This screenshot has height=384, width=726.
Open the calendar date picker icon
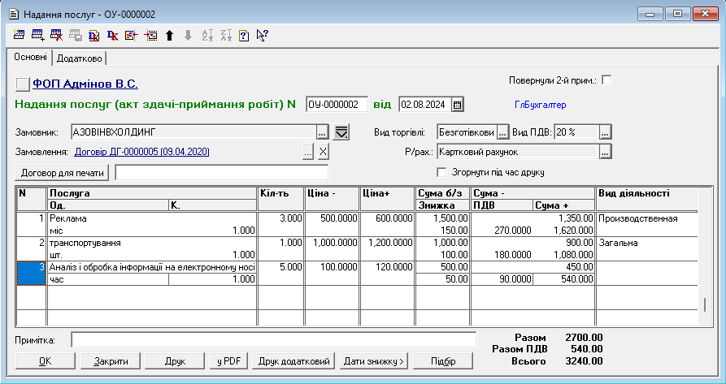pyautogui.click(x=457, y=105)
